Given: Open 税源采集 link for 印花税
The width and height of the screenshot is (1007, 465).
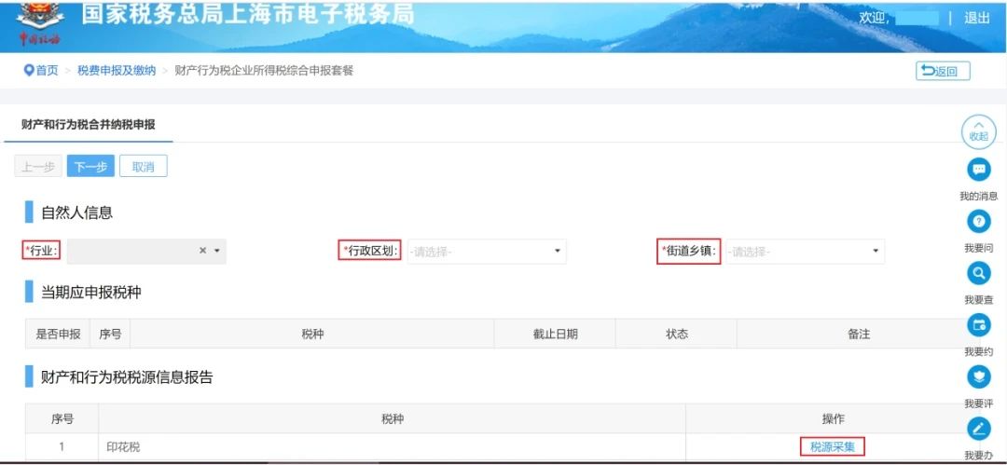Looking at the screenshot, I should tap(833, 447).
